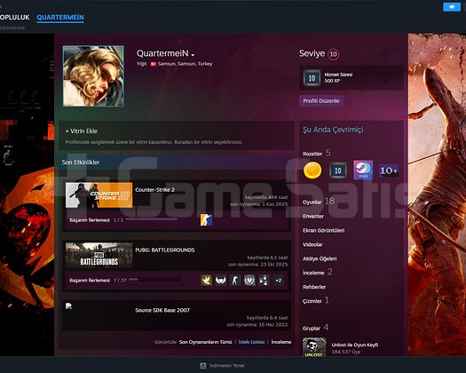Screen dimensions: 466x373
Task: Open second PUBG achievement icon with laurel
Action: click(220, 281)
